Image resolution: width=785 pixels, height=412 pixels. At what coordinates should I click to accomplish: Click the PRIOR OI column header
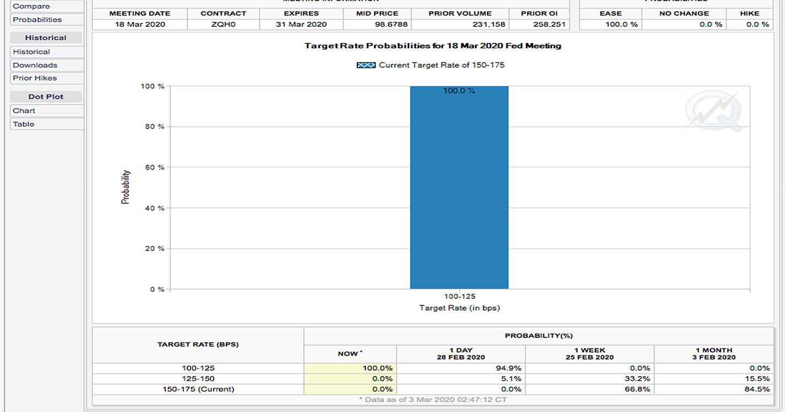click(x=540, y=13)
